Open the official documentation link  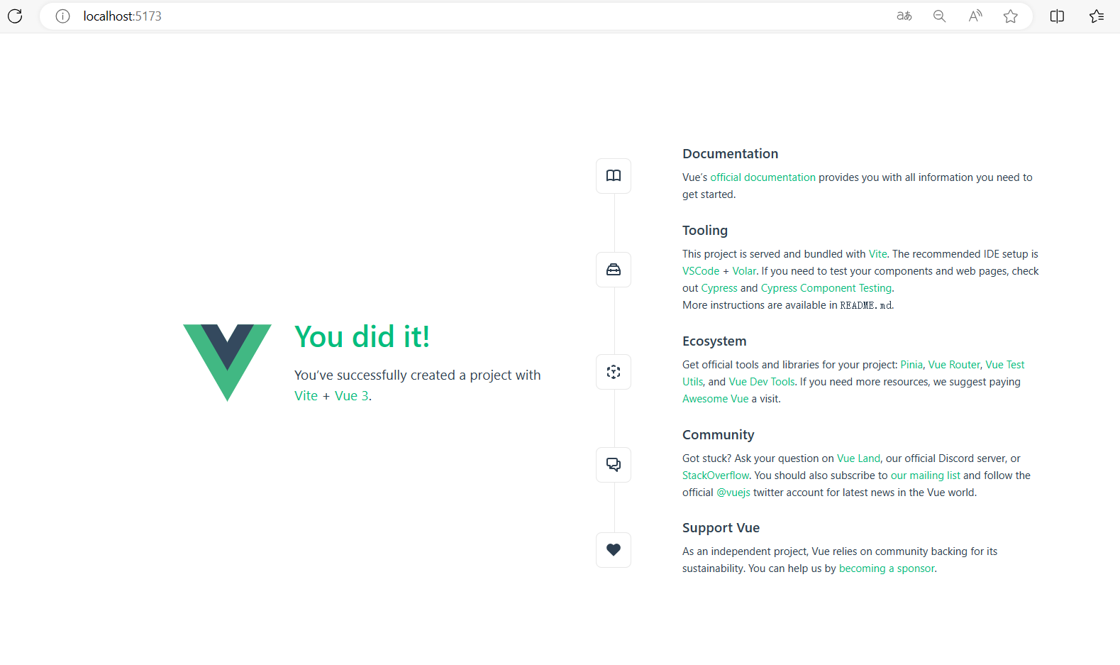pyautogui.click(x=763, y=177)
